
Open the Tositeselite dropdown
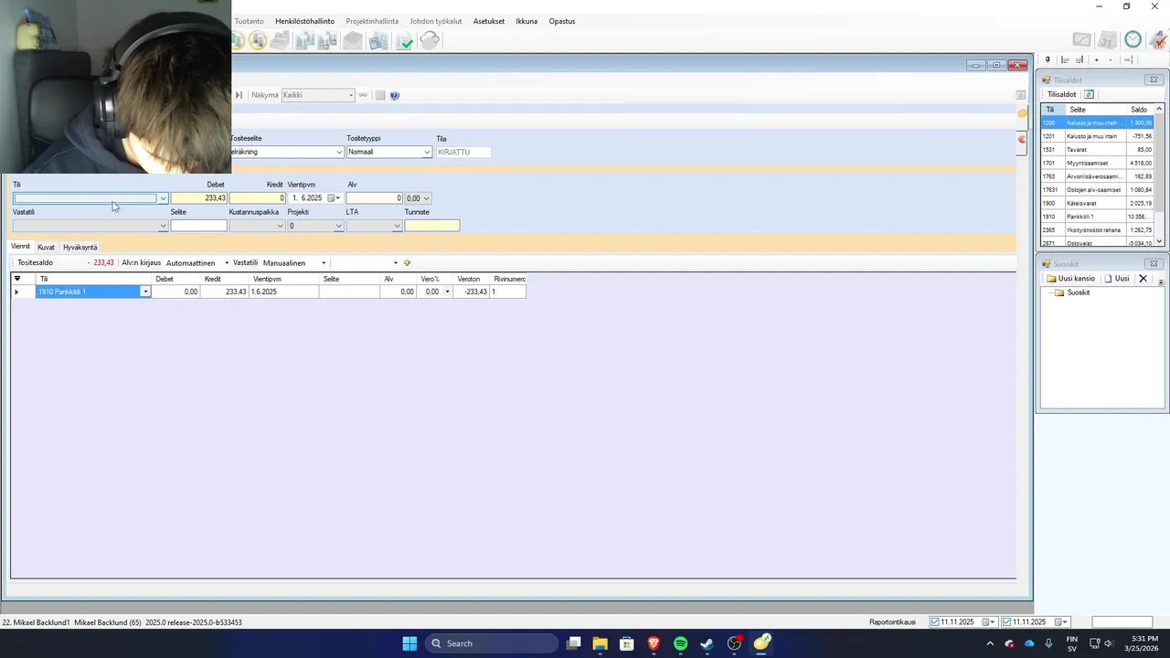pyautogui.click(x=339, y=152)
